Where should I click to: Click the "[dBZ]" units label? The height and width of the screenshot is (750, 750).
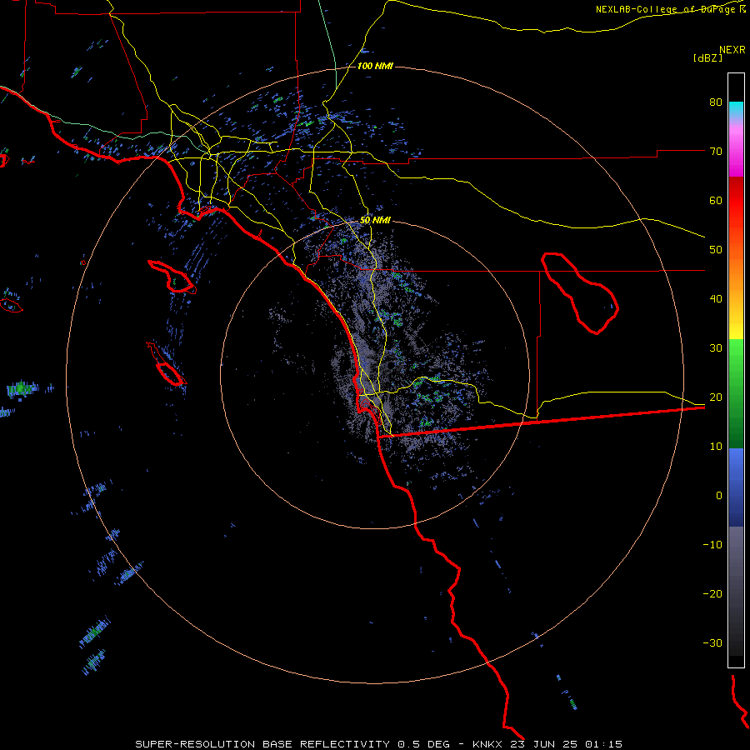[x=707, y=57]
